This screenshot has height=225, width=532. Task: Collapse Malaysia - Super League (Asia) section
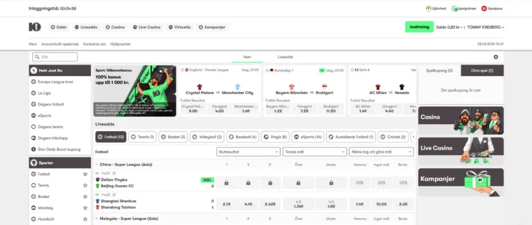pos(97,219)
